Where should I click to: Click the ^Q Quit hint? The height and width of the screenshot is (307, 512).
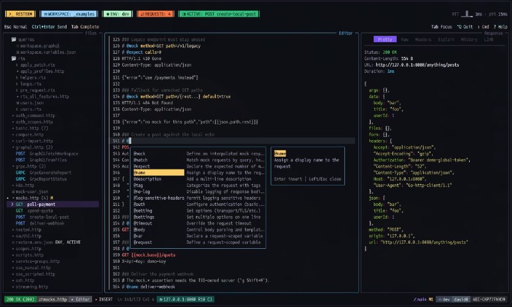click(x=465, y=27)
